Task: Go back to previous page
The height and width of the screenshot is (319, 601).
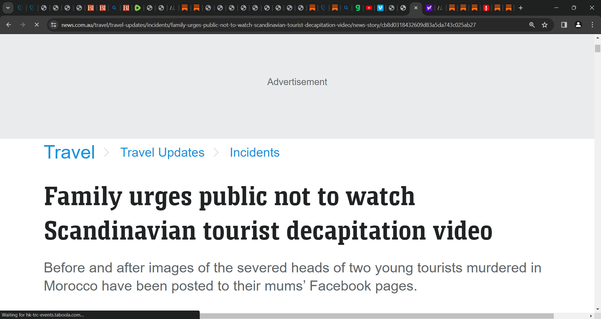Action: (x=9, y=25)
